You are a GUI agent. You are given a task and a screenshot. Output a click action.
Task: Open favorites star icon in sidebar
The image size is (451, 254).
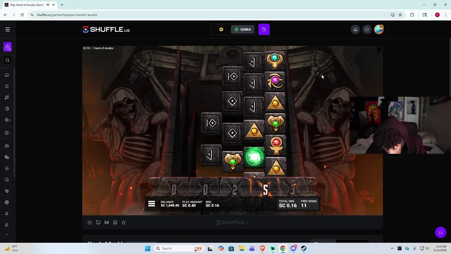(x=7, y=86)
